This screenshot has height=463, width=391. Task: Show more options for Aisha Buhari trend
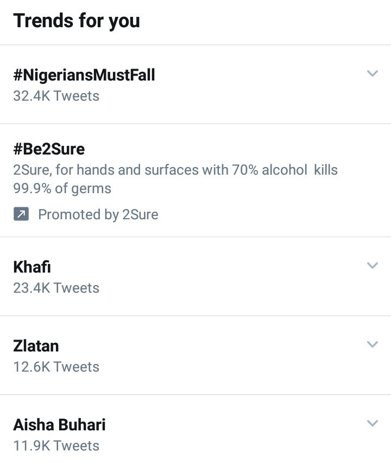pos(372,423)
